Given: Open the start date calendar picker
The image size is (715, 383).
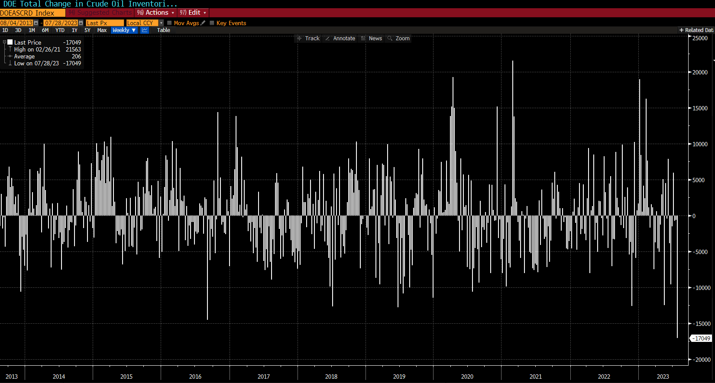Looking at the screenshot, I should (36, 23).
